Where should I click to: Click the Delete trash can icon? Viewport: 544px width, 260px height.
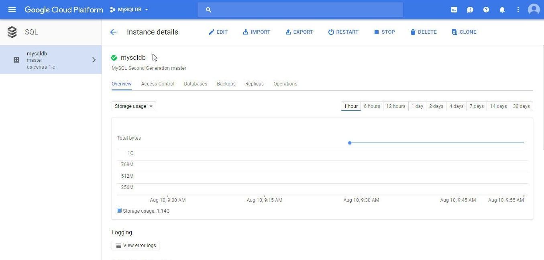pos(413,32)
